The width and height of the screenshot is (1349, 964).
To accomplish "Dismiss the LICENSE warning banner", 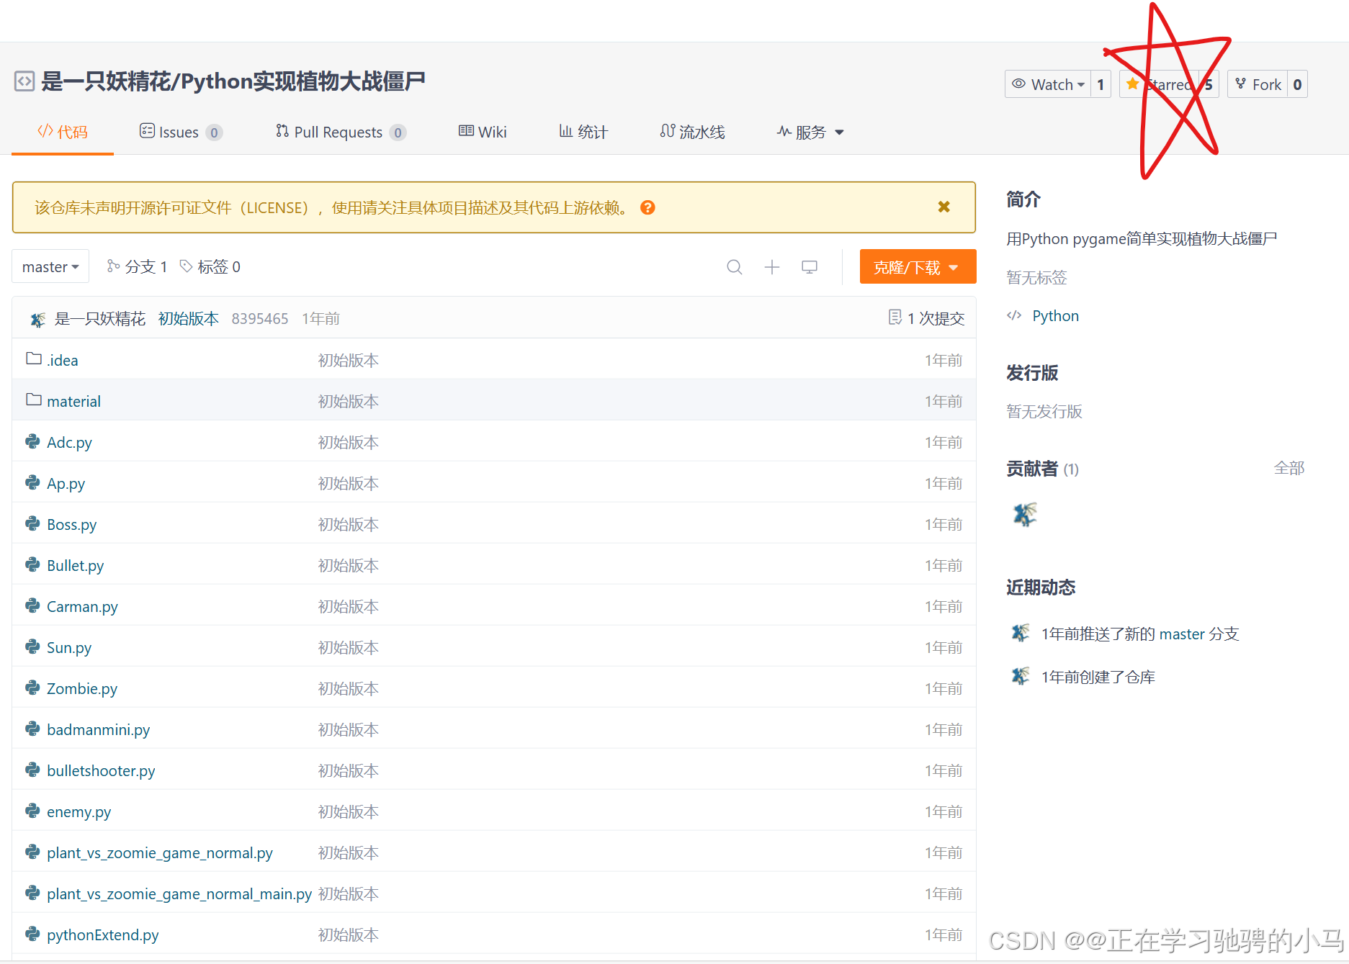I will pyautogui.click(x=944, y=207).
